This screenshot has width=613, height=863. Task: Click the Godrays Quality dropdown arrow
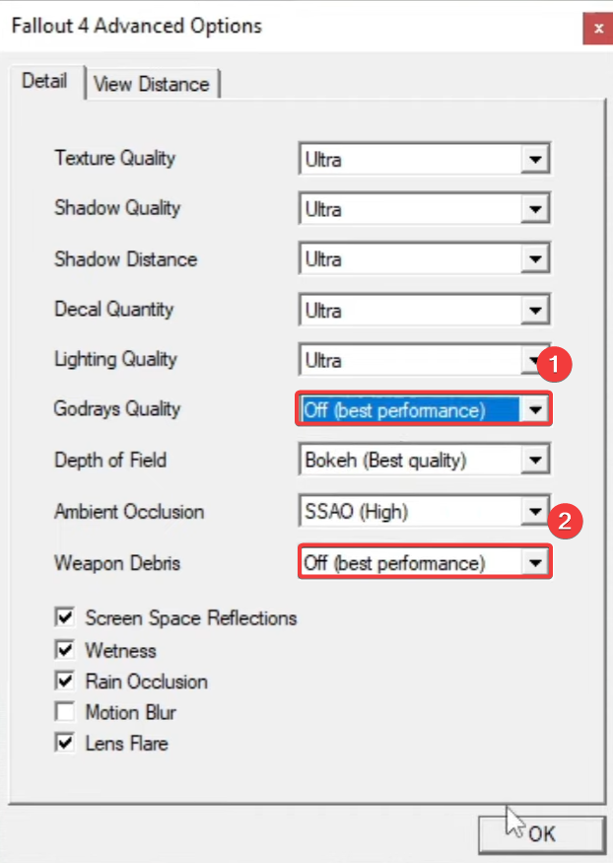(x=535, y=410)
